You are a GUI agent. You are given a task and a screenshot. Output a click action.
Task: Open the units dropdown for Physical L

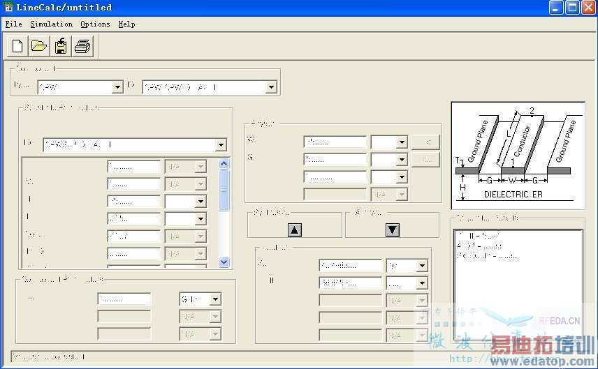click(402, 177)
